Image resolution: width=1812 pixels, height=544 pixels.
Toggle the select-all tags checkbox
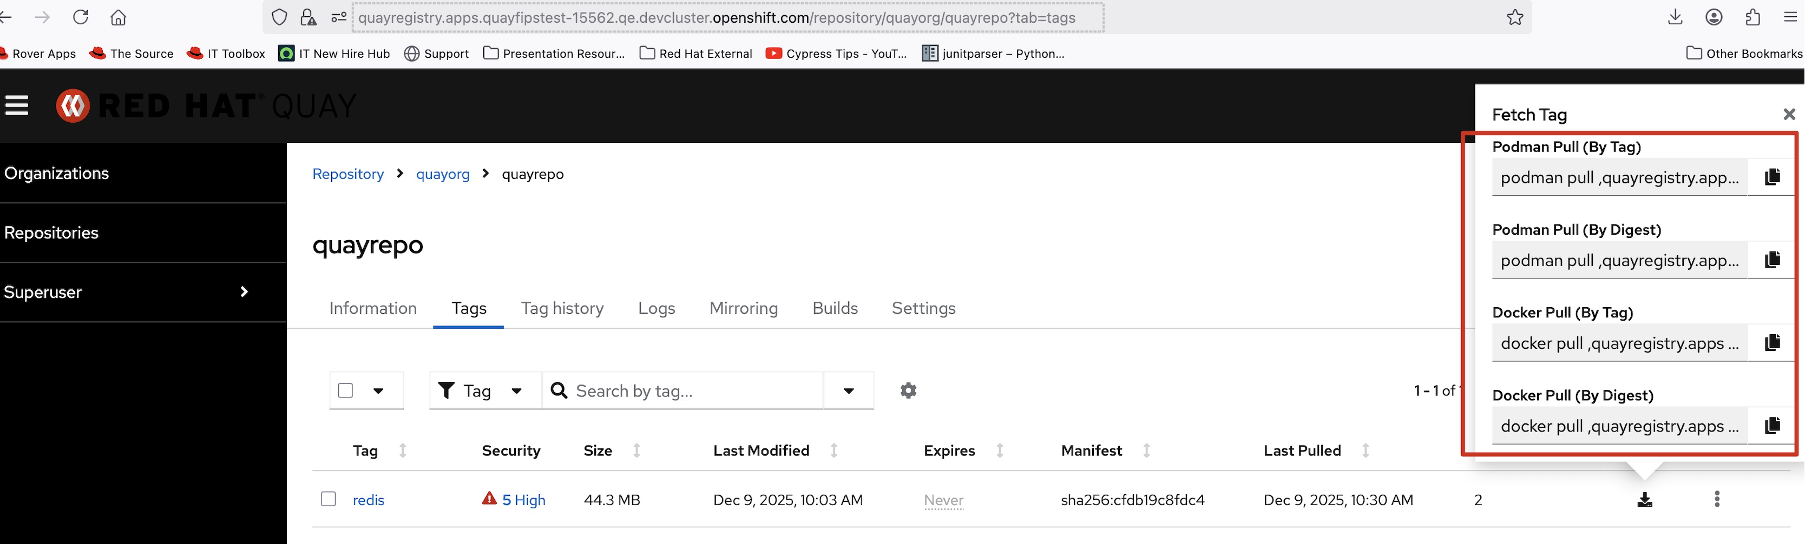345,391
